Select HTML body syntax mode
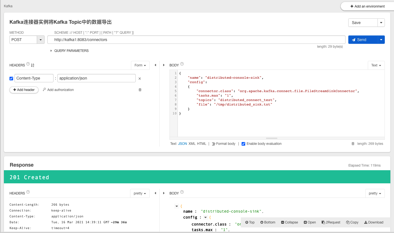394x233 pixels. 202,144
